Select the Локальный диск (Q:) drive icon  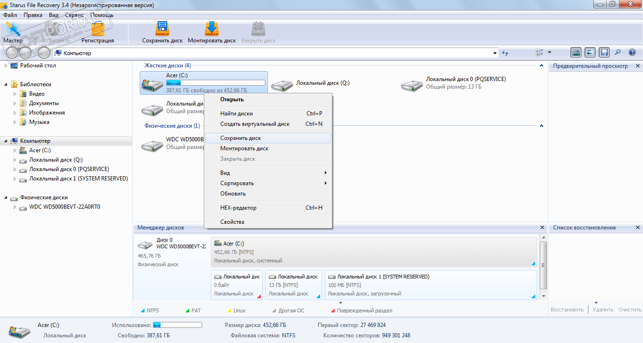click(282, 85)
